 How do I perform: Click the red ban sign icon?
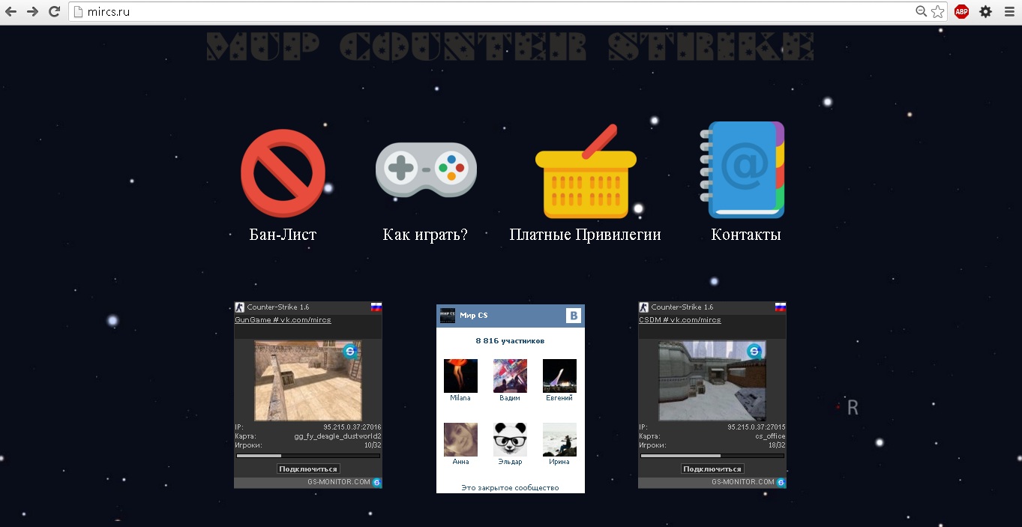283,172
